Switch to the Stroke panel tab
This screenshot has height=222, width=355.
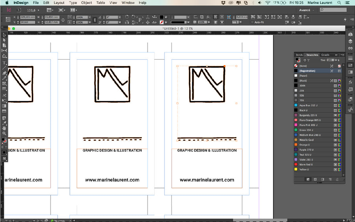(299, 55)
